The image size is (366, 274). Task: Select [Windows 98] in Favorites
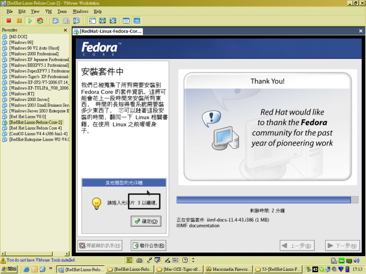(21, 42)
